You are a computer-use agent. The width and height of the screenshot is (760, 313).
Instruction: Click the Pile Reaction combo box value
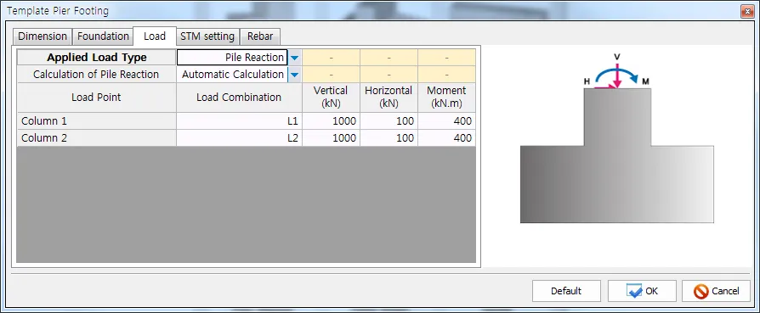pos(232,58)
